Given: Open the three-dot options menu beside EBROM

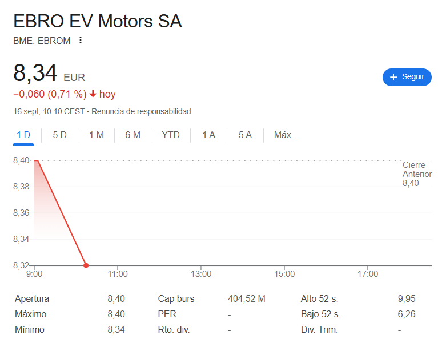Looking at the screenshot, I should click(81, 40).
